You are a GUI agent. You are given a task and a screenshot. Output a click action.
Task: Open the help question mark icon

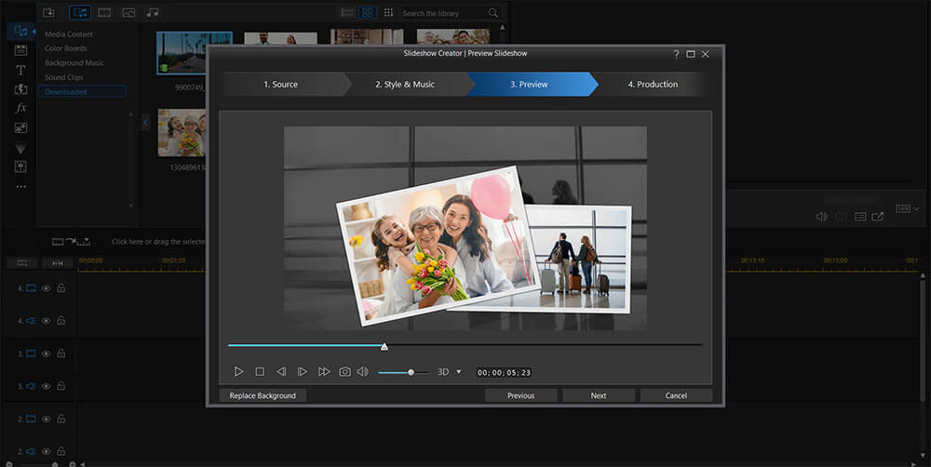pyautogui.click(x=675, y=54)
